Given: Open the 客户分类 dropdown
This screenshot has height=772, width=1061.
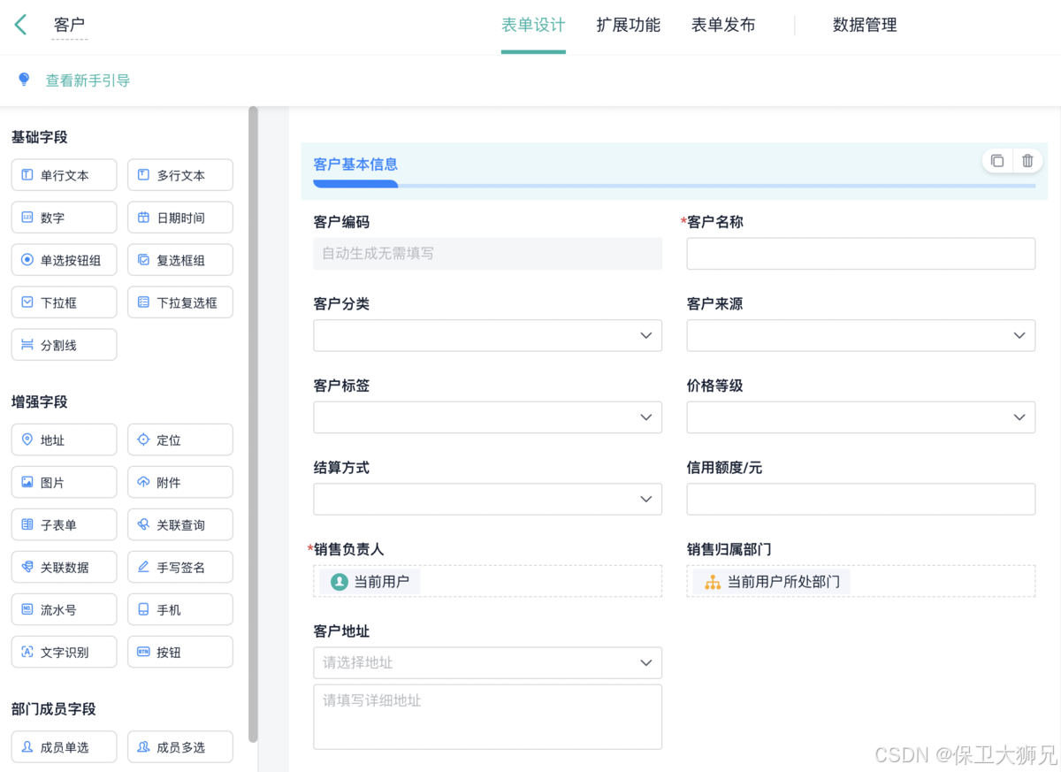Looking at the screenshot, I should (x=487, y=335).
